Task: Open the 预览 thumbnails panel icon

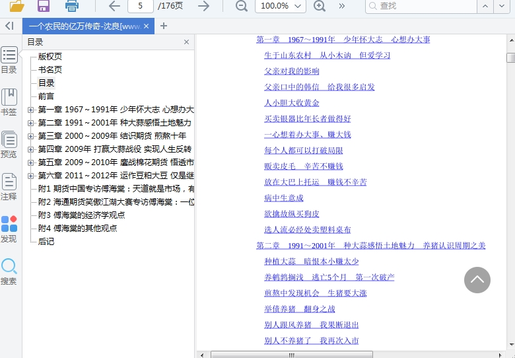Action: 9,145
